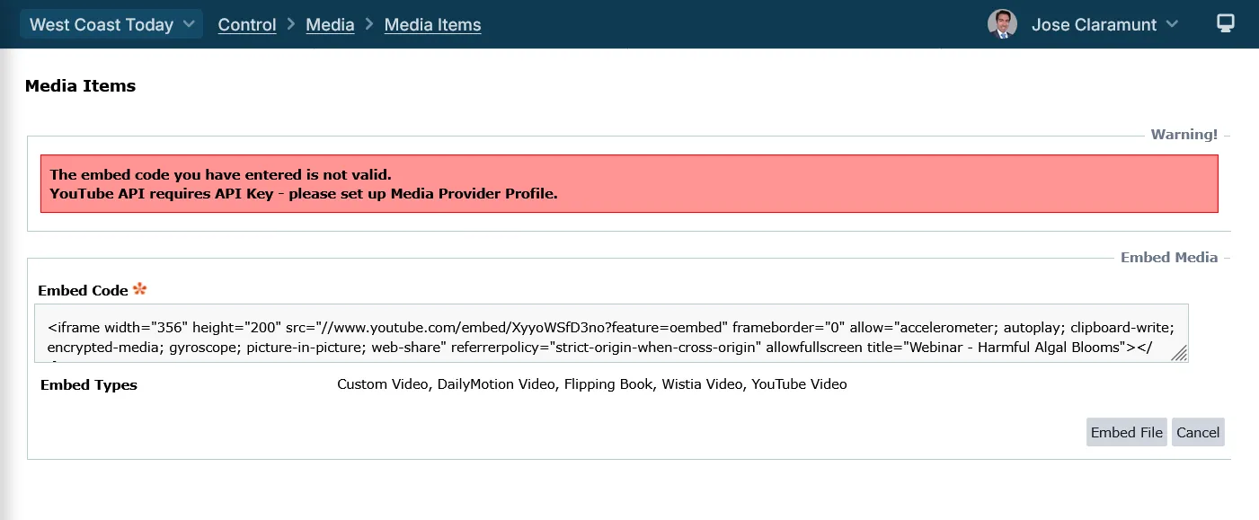Navigate to the Media breadcrumb link
The image size is (1259, 520).
pyautogui.click(x=330, y=25)
